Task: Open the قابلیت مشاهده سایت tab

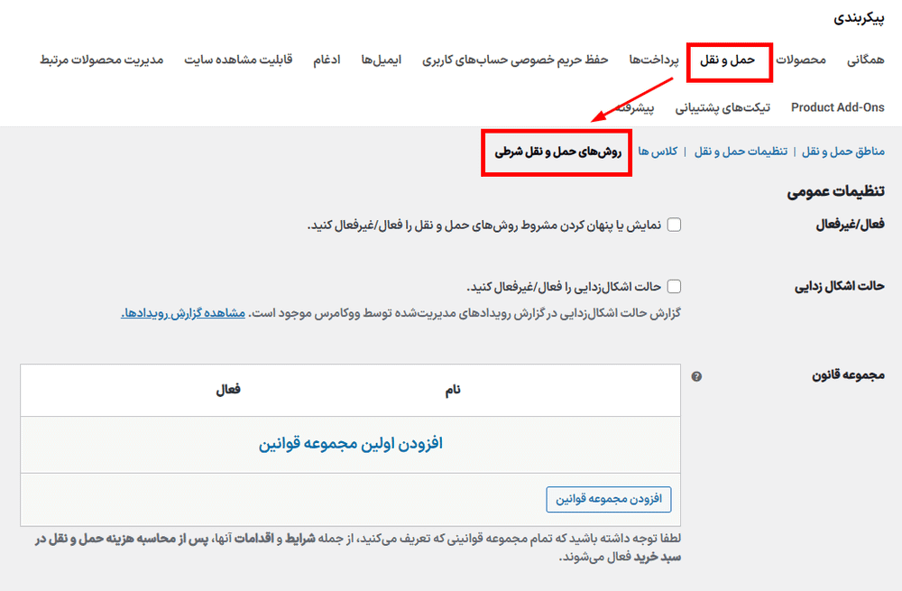Action: click(x=238, y=60)
